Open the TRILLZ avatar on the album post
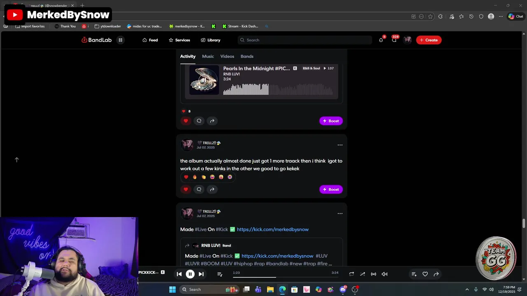527x296 pixels. pyautogui.click(x=187, y=145)
